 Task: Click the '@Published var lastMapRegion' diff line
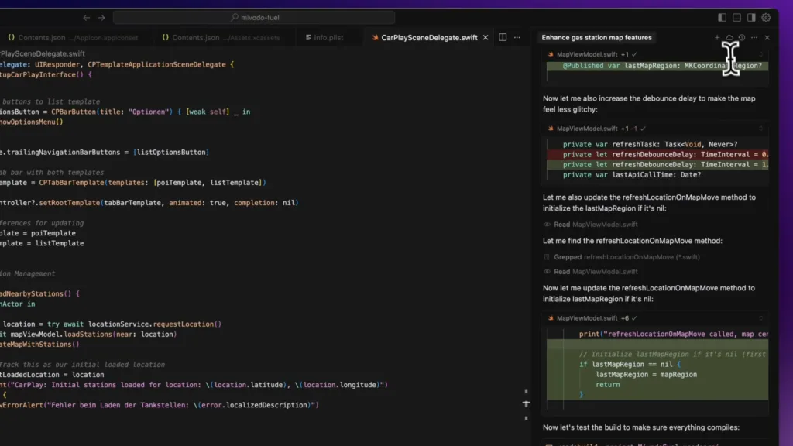[657, 66]
